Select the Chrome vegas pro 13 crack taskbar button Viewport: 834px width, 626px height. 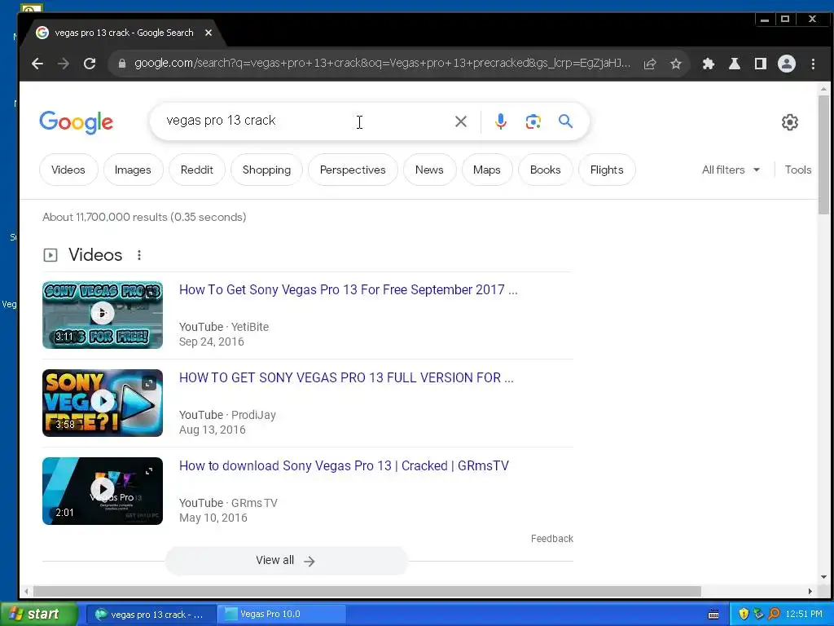(151, 614)
